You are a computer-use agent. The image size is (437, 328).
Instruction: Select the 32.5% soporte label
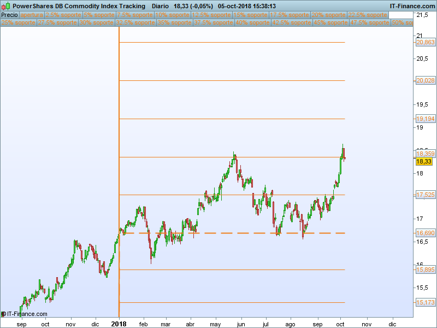135,22
